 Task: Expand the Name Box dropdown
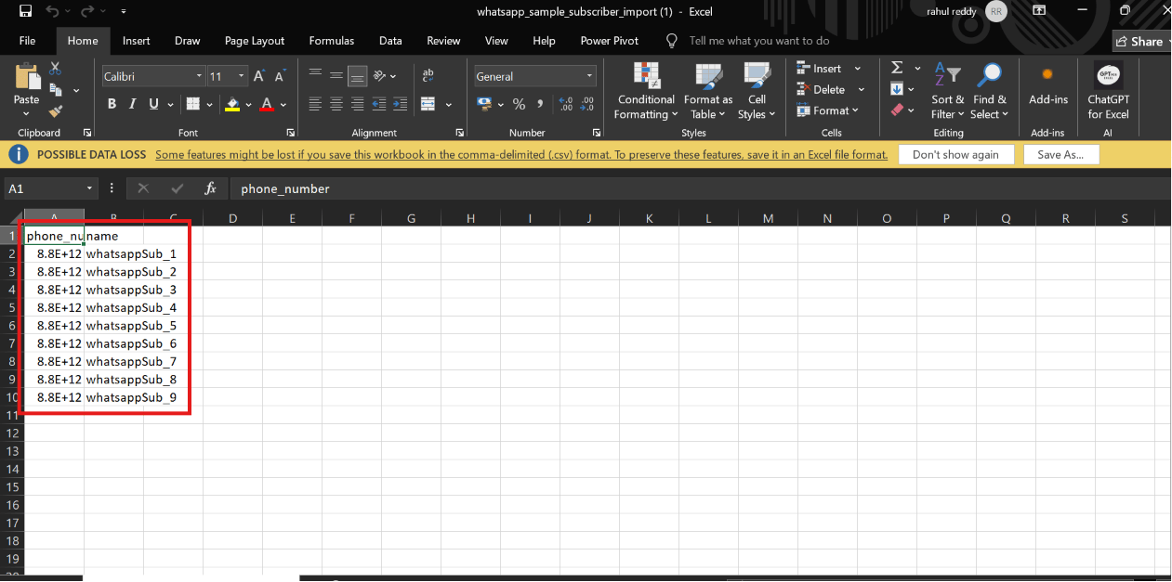[x=90, y=188]
